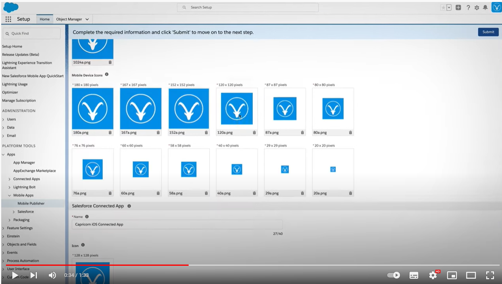Screen dimensions: 502x284
Task: Collapse the Mobile Apps node
Action: click(10, 195)
